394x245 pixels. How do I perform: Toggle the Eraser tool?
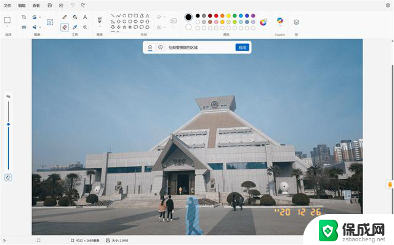click(65, 27)
